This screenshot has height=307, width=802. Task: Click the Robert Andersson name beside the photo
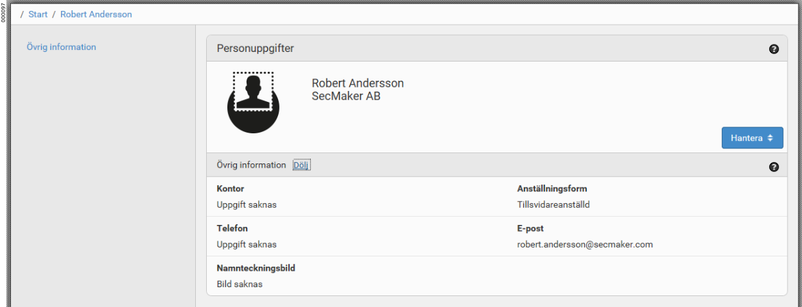pos(358,83)
